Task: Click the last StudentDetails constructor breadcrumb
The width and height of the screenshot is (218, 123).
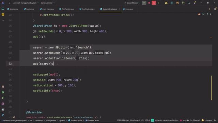Action: (92, 121)
